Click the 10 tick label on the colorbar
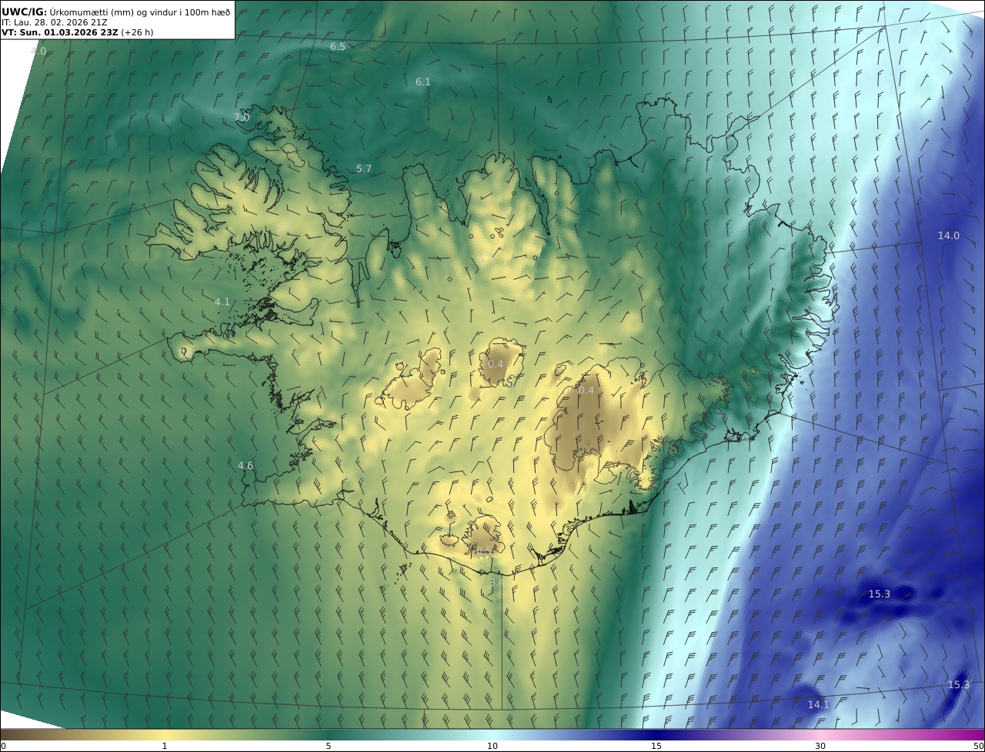Viewport: 985px width, 752px height. click(x=492, y=746)
